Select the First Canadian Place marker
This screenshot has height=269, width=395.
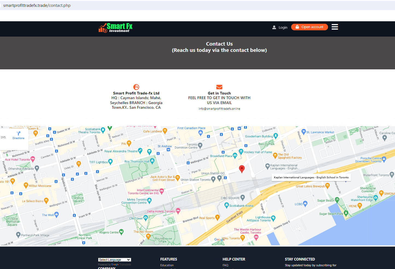(x=201, y=133)
